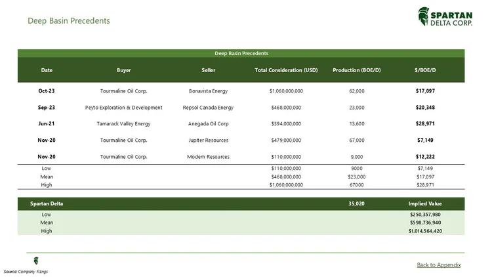Image resolution: width=492 pixels, height=277 pixels.
Task: Click 9,000 production in Modern Resources row
Action: 357,157
